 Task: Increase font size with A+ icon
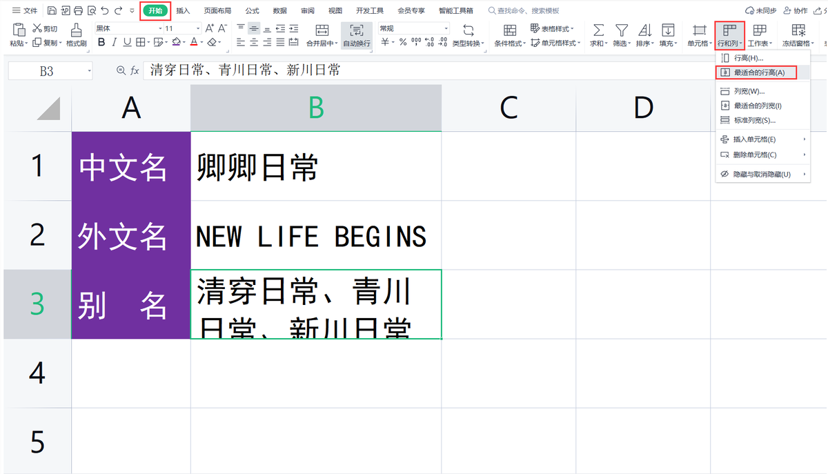[x=208, y=28]
